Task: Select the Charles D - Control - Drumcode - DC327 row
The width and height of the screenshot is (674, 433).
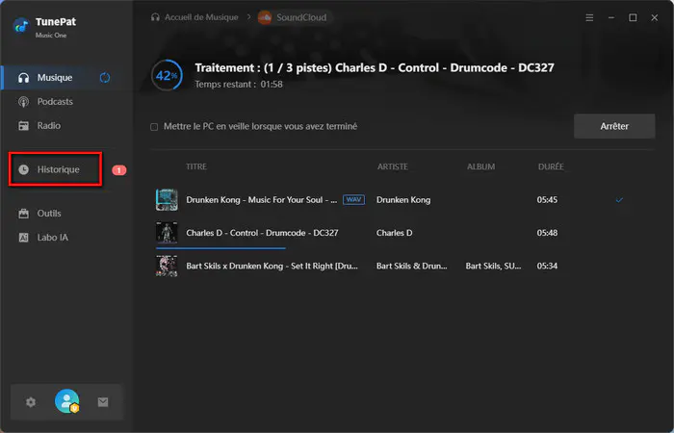Action: click(x=404, y=233)
